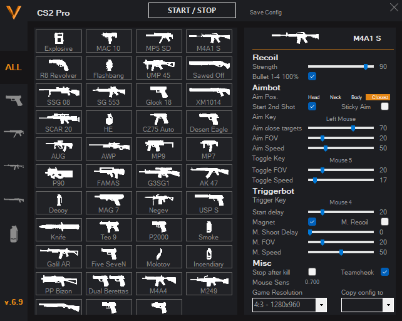Choose the MP5 SD weapon tile
This screenshot has height=321, width=402.
158,41
